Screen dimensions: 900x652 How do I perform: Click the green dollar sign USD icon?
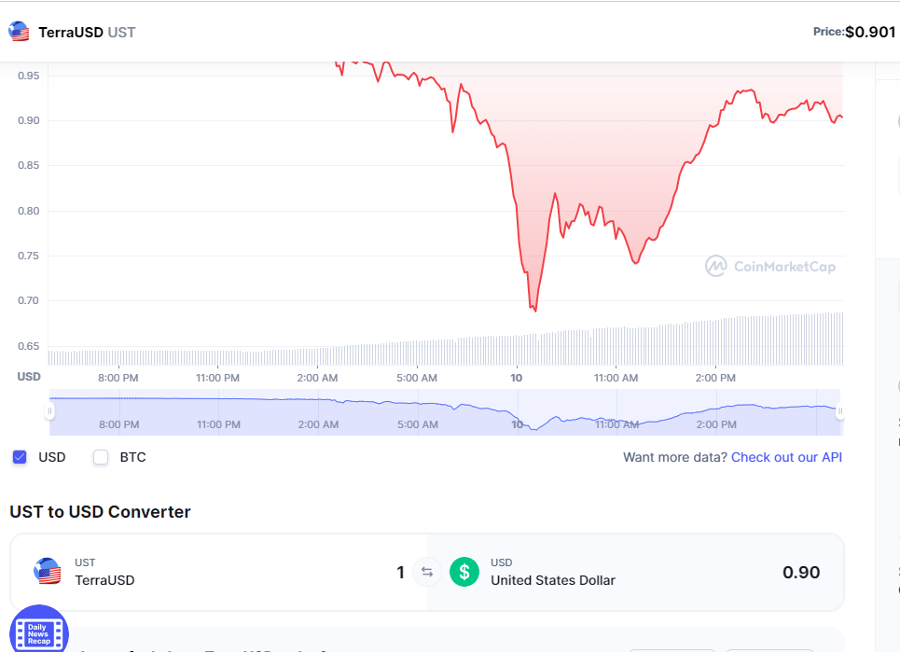click(464, 572)
